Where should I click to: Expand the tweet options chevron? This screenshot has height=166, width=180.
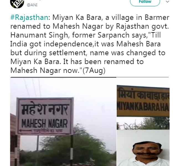pyautogui.click(x=168, y=2)
